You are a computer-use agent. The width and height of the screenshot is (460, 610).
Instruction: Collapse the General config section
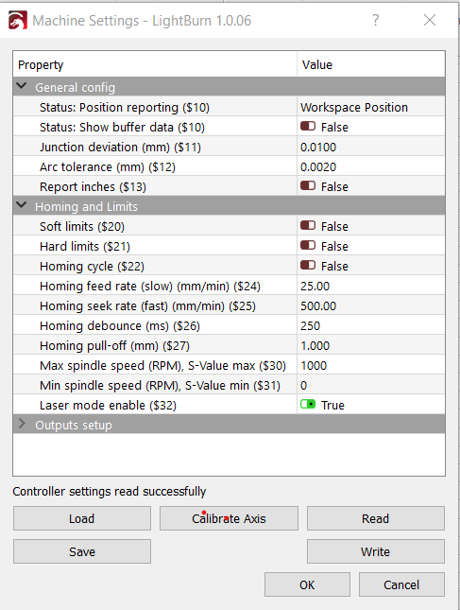[x=22, y=86]
